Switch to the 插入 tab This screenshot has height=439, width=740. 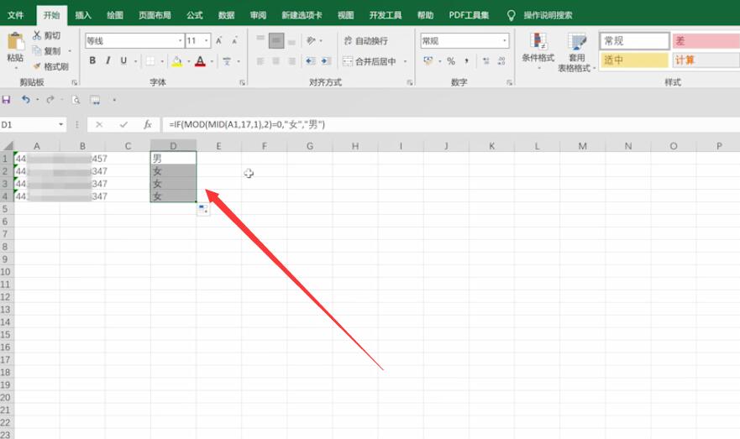[82, 15]
